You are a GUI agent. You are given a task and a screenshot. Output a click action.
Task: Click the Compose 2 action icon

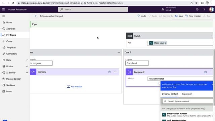[129, 72]
